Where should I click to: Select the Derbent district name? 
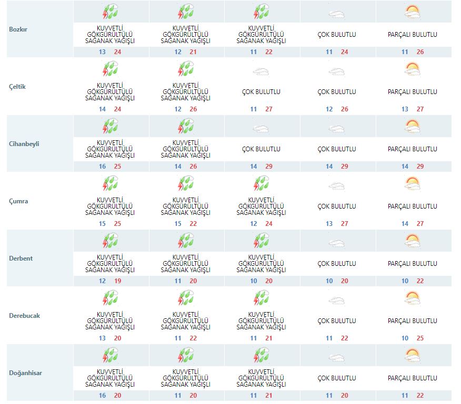(21, 258)
